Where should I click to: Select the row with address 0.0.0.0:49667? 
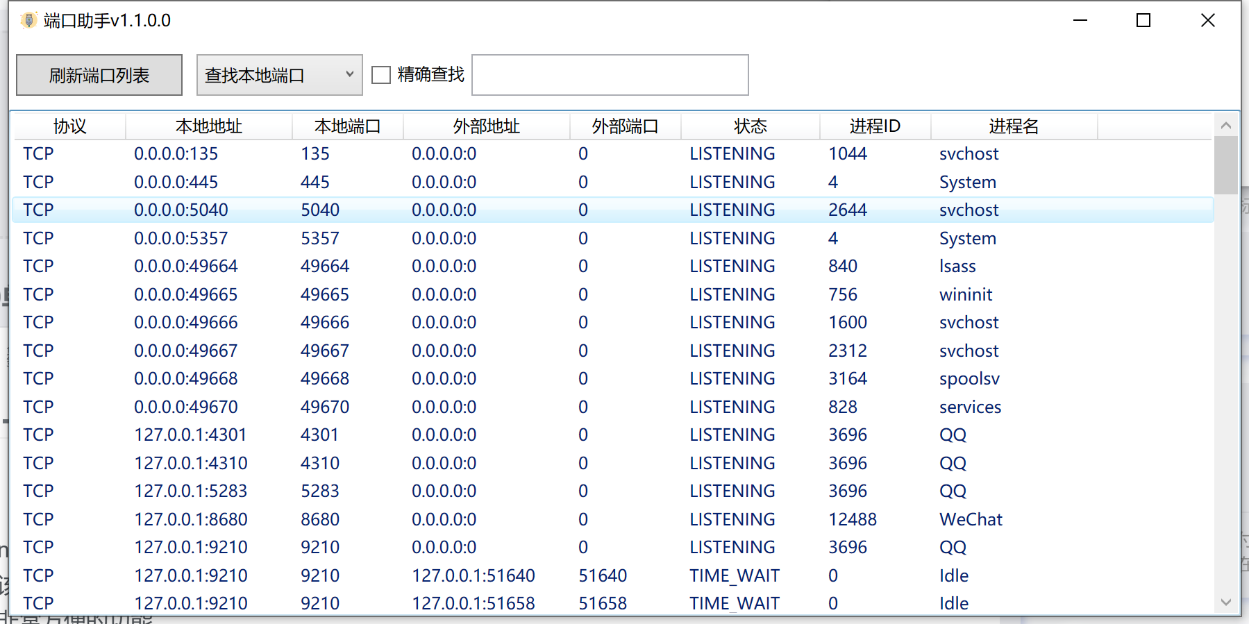[613, 351]
